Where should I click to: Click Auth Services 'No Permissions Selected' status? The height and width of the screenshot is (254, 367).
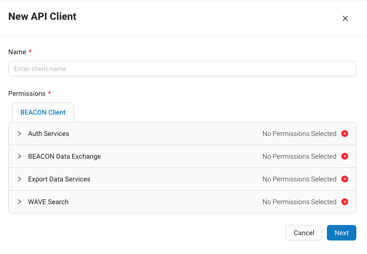299,134
